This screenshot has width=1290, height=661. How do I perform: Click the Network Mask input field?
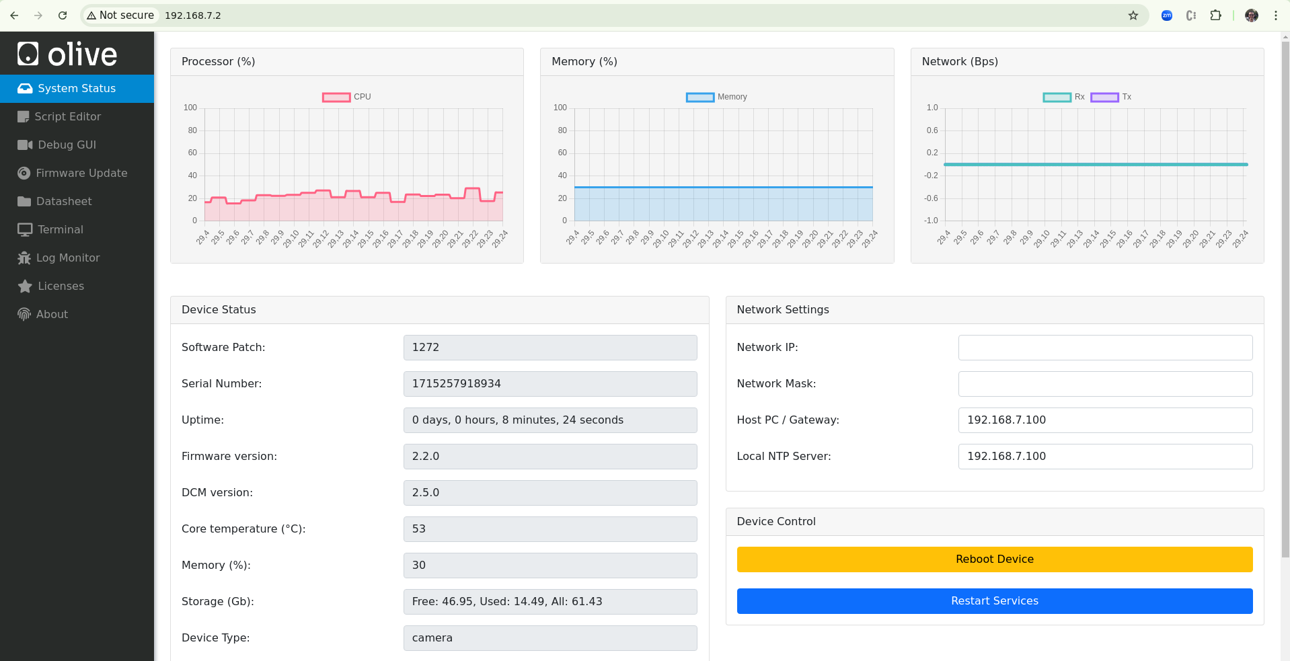pyautogui.click(x=1105, y=384)
